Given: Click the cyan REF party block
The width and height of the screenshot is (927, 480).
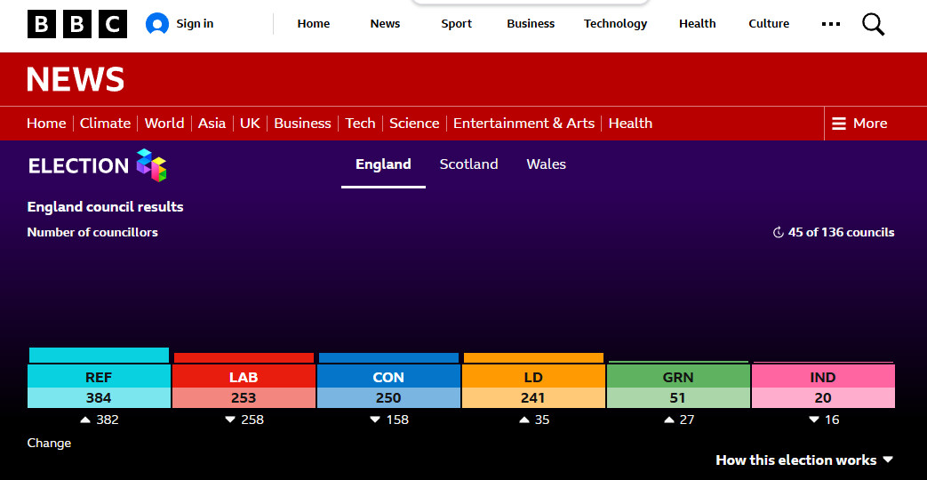Looking at the screenshot, I should (x=99, y=386).
